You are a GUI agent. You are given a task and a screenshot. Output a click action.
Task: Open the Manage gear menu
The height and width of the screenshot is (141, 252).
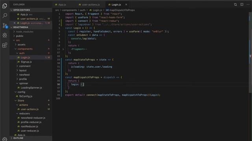click(5, 139)
